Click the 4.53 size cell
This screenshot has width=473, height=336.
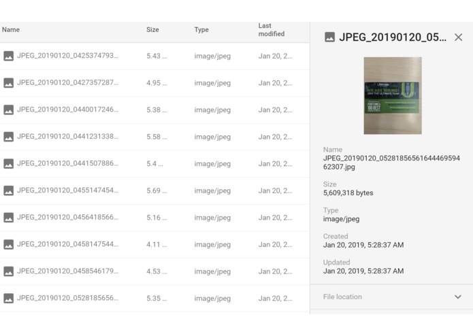[157, 271]
